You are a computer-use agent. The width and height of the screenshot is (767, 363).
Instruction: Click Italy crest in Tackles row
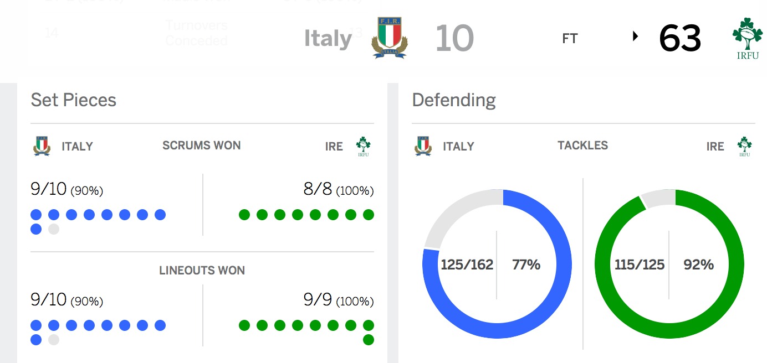coord(423,146)
